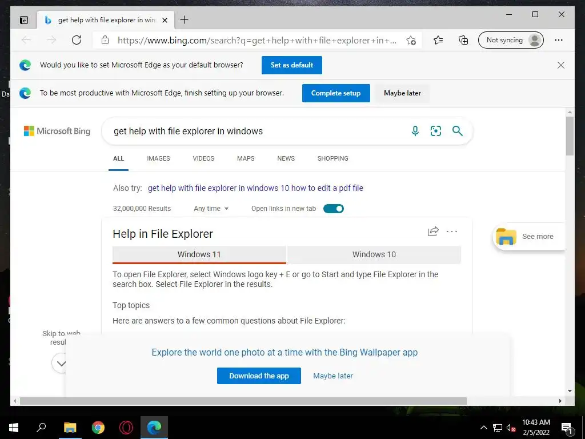The height and width of the screenshot is (439, 585).
Task: Click the address bar URL
Action: click(x=257, y=41)
